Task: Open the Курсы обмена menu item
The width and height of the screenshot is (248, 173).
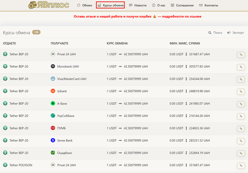Action: [111, 5]
